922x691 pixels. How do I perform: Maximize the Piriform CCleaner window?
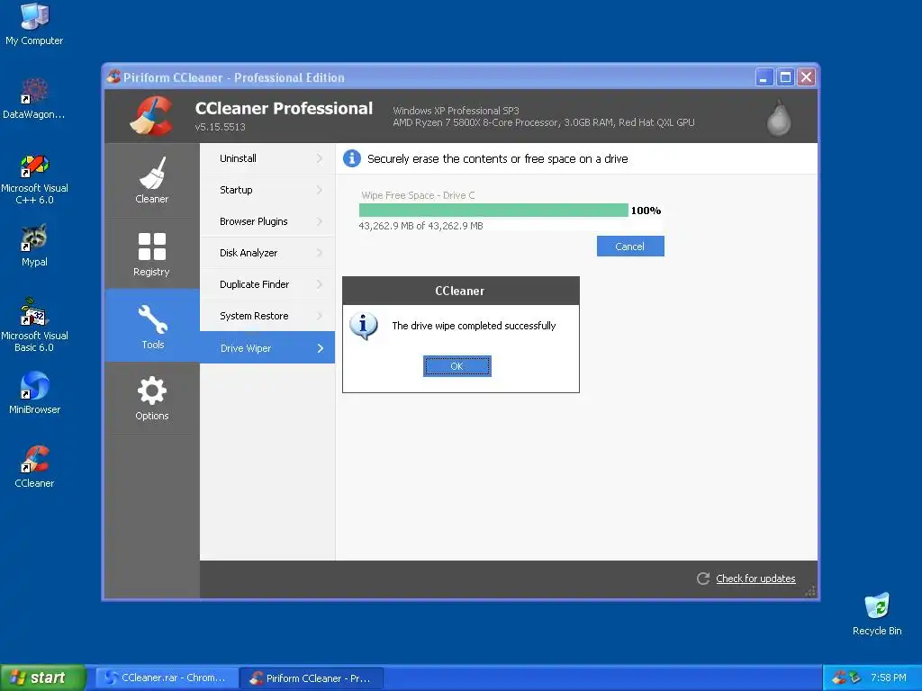click(x=785, y=77)
